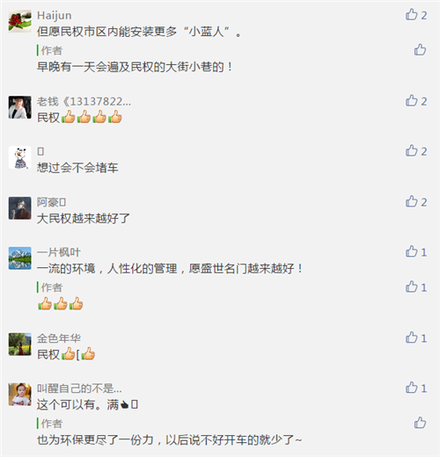Screen dimensions: 440x457
Task: Like the author's reply 早晚有一天会遍及民权
Action: 420,50
